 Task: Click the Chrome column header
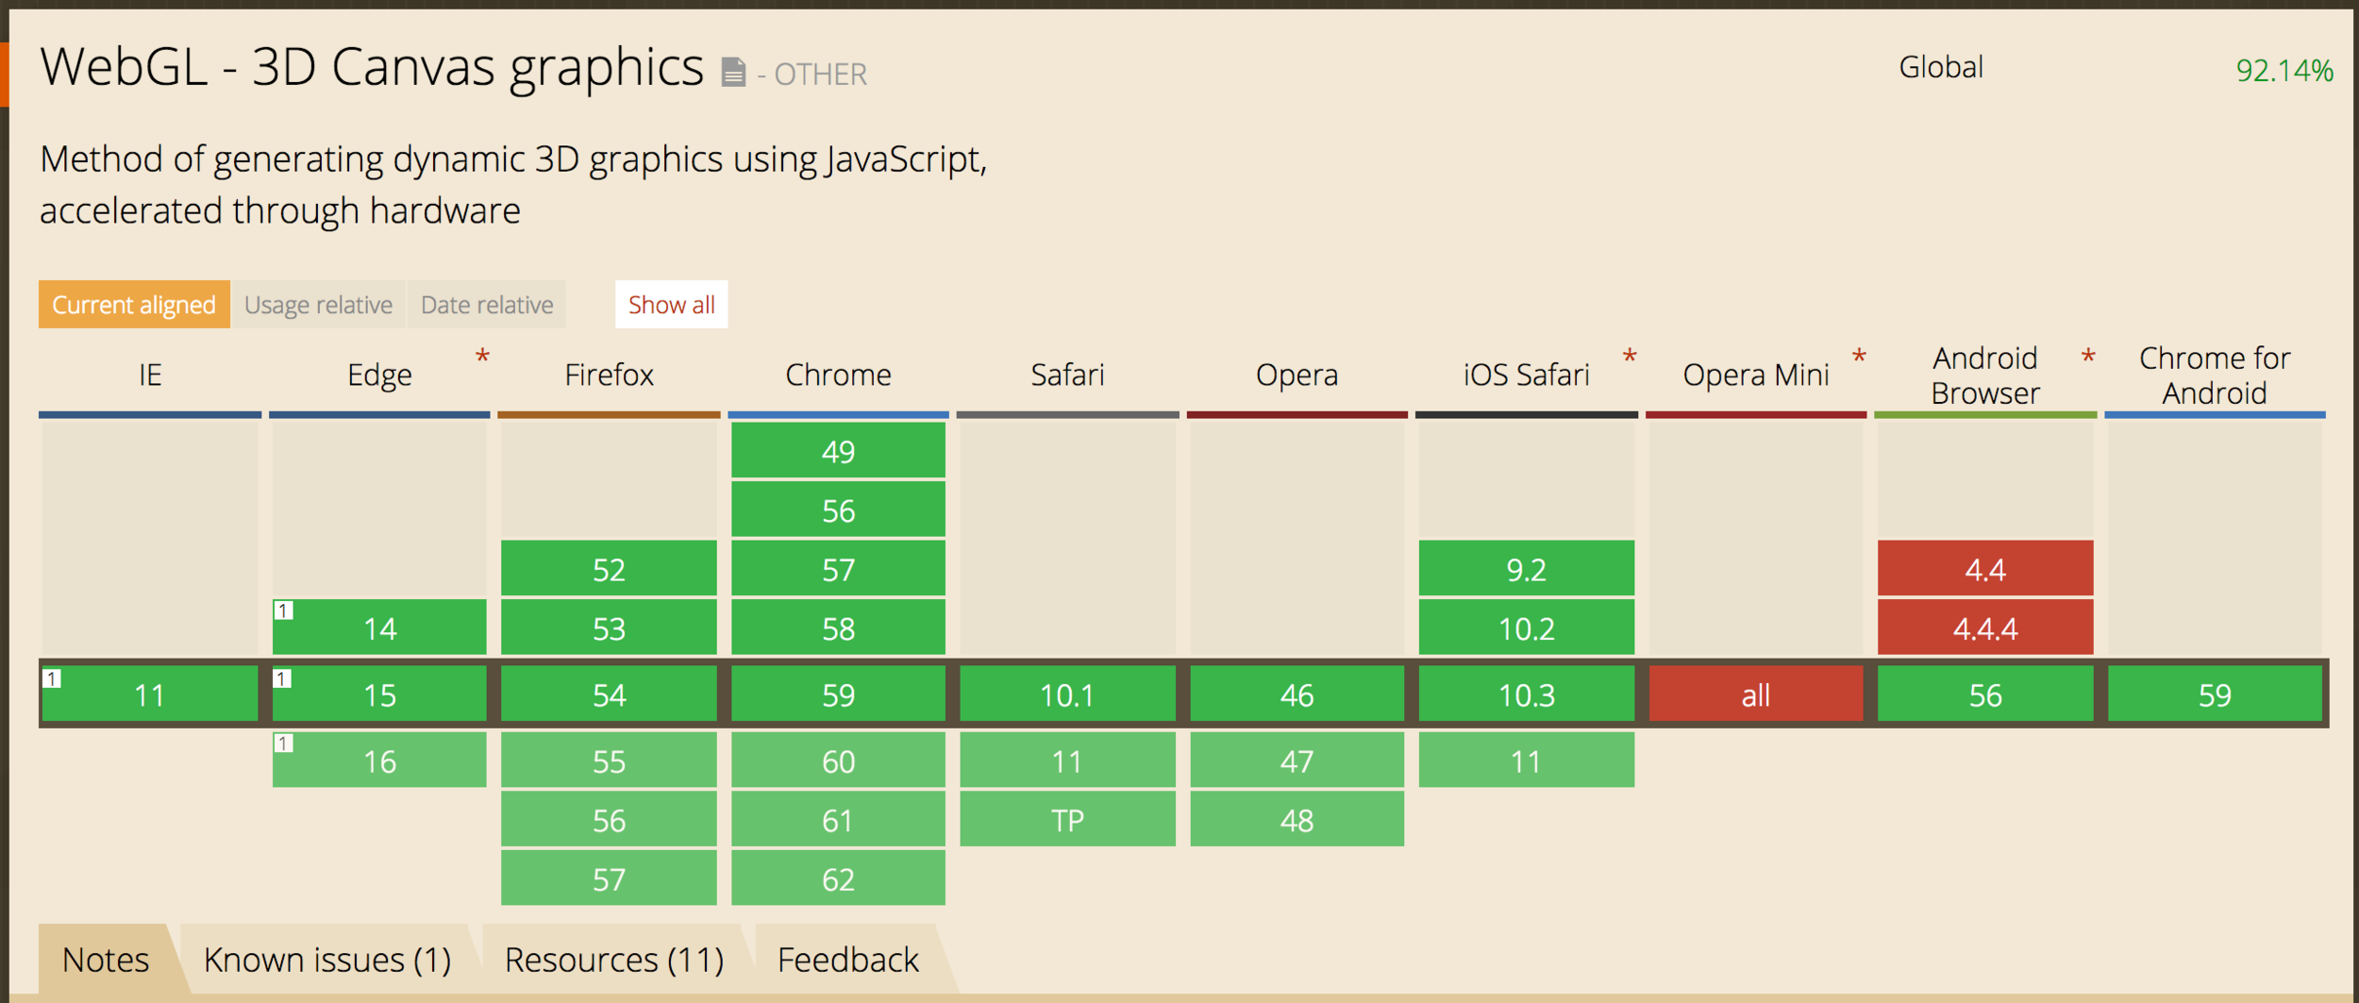click(838, 375)
